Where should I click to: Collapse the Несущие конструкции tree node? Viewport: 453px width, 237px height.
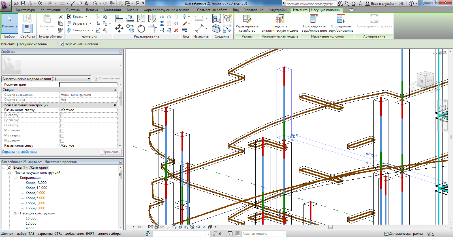(15, 214)
